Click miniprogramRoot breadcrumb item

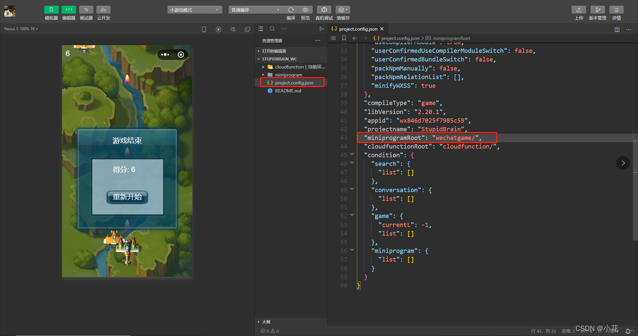click(x=448, y=38)
